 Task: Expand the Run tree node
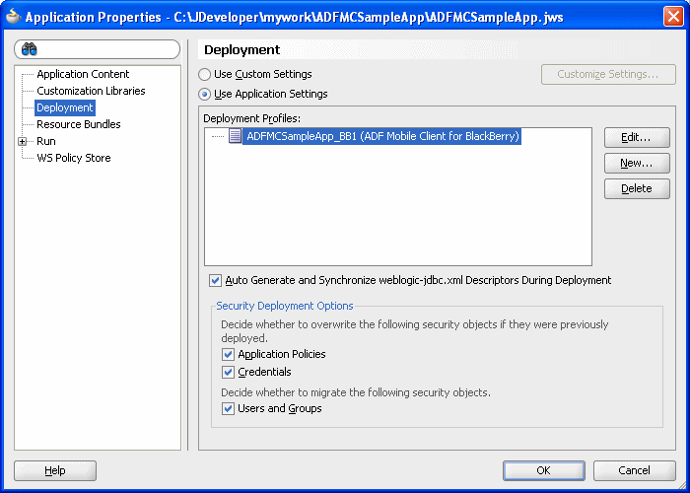pos(22,141)
